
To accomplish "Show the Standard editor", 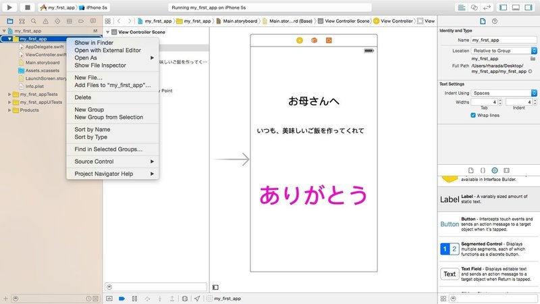I will click(462, 7).
